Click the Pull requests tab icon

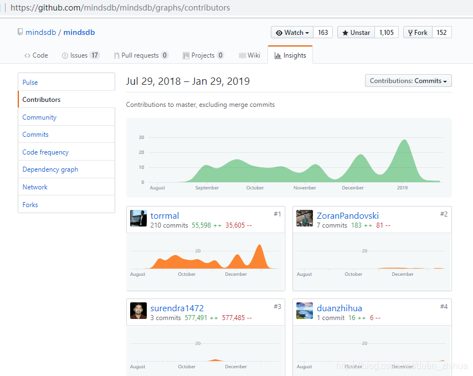coord(117,55)
